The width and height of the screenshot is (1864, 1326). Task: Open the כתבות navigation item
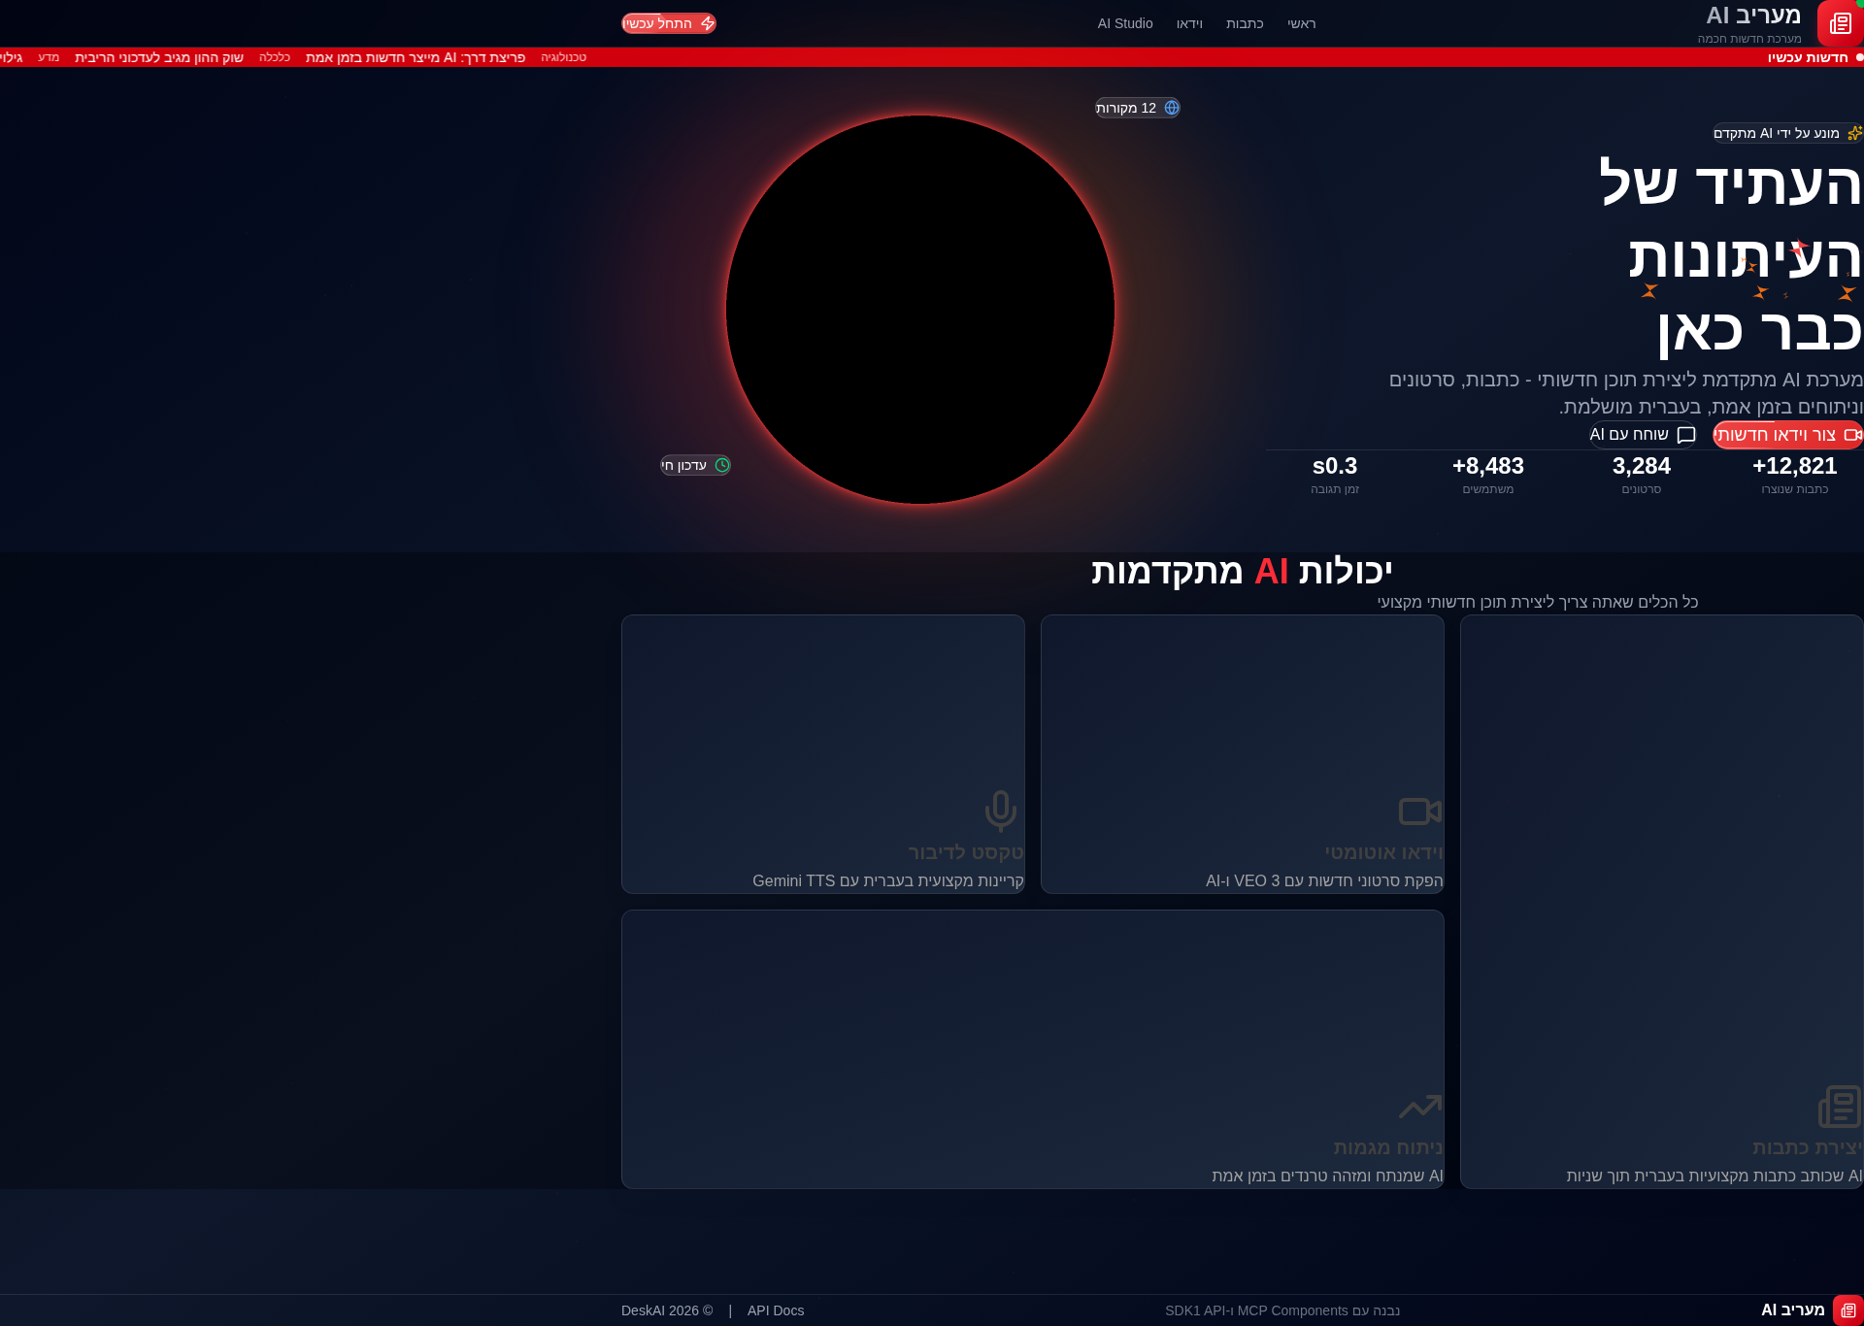1245,23
